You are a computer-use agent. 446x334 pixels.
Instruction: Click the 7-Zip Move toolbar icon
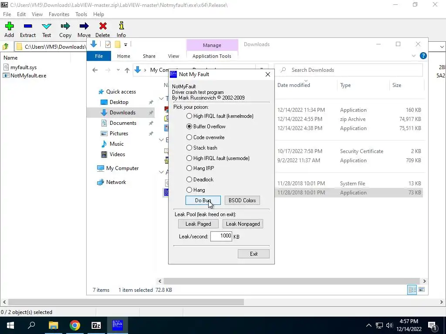pos(84,30)
